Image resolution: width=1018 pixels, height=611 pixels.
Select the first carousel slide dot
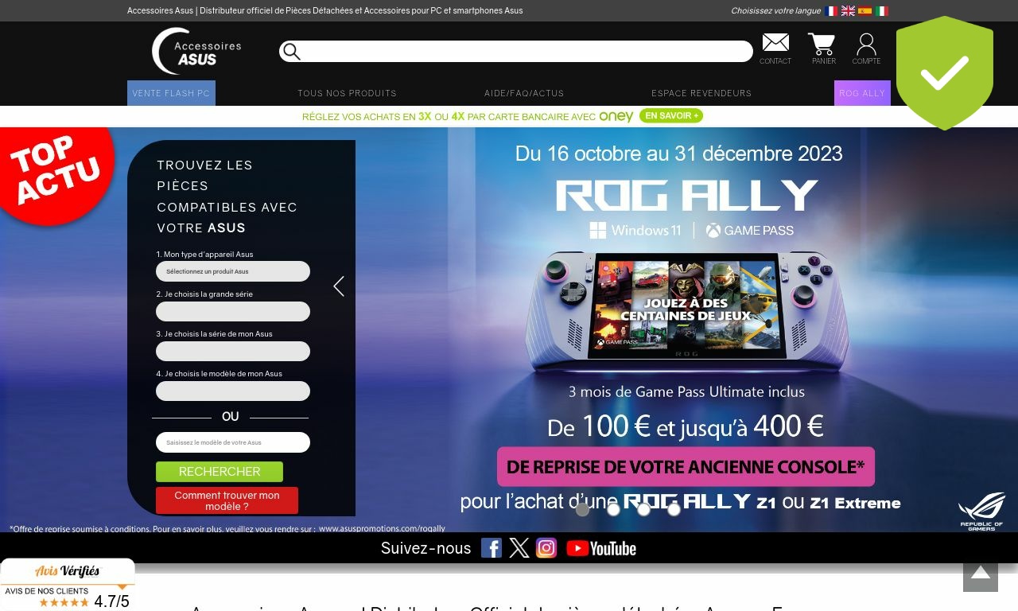point(583,510)
